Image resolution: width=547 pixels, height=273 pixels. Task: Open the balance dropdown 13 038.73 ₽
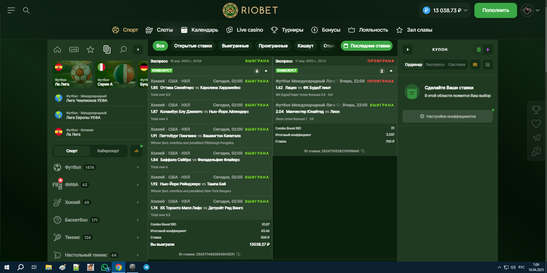(445, 11)
